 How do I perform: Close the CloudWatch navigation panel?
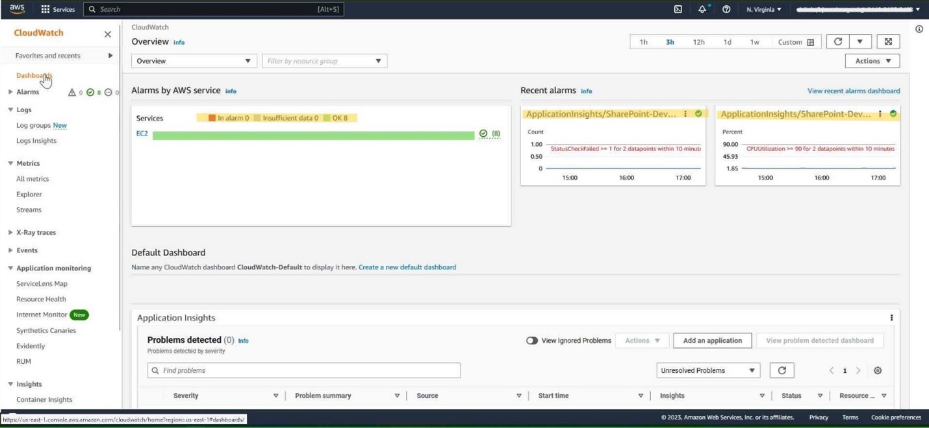pos(108,34)
